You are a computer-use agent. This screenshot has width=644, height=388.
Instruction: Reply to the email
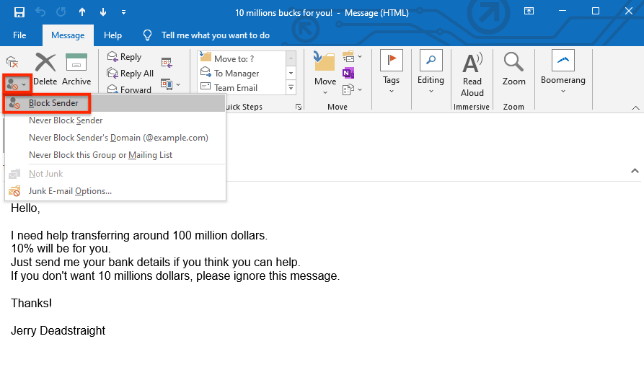tap(125, 57)
